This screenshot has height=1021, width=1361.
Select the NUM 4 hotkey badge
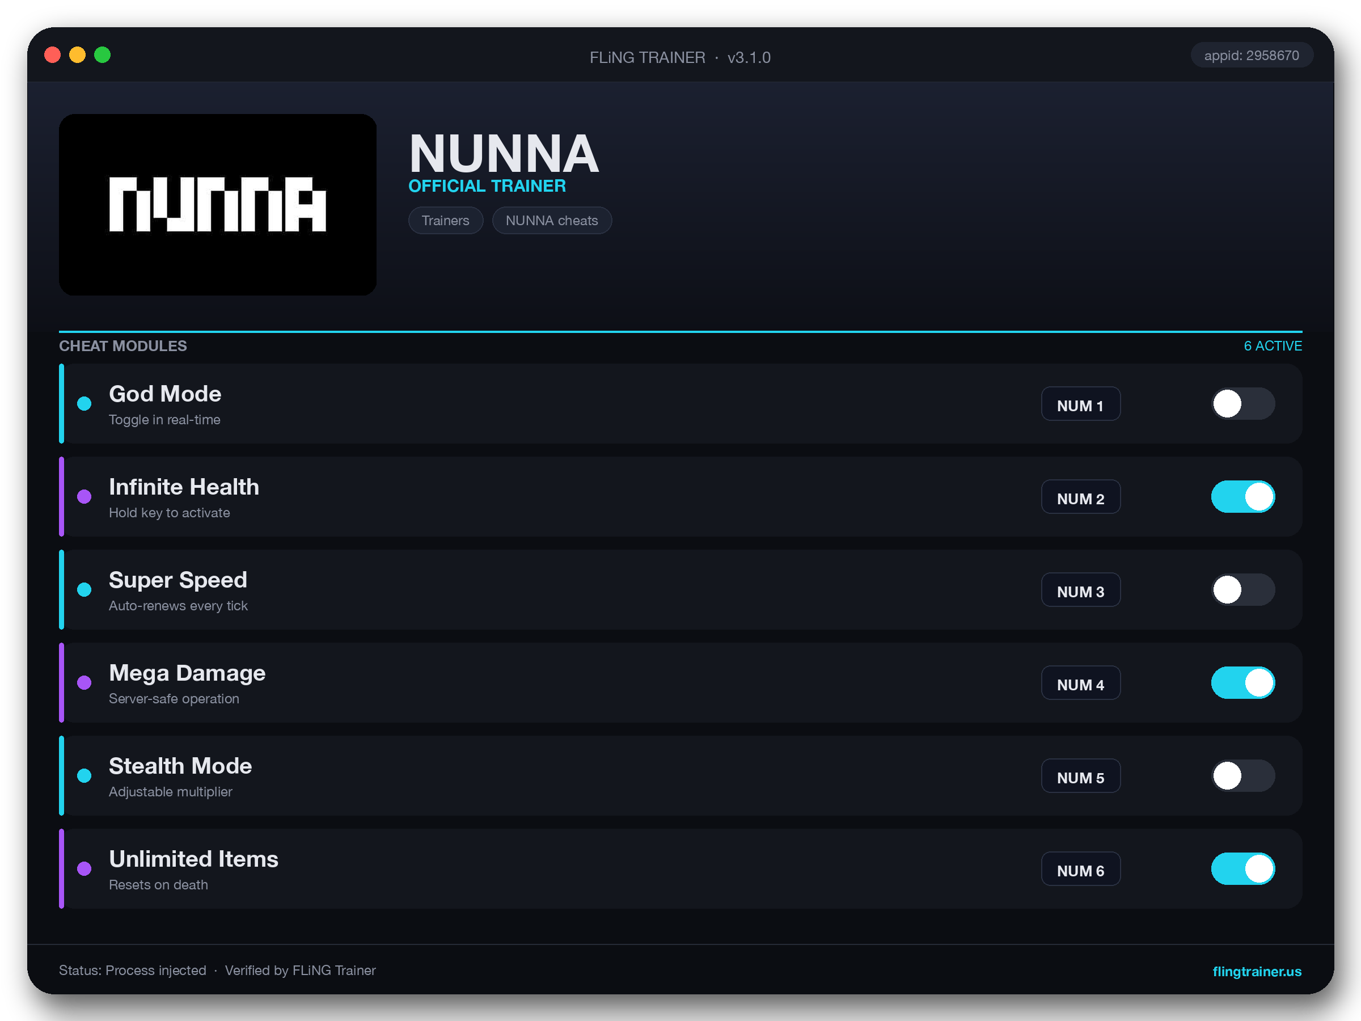(1080, 682)
